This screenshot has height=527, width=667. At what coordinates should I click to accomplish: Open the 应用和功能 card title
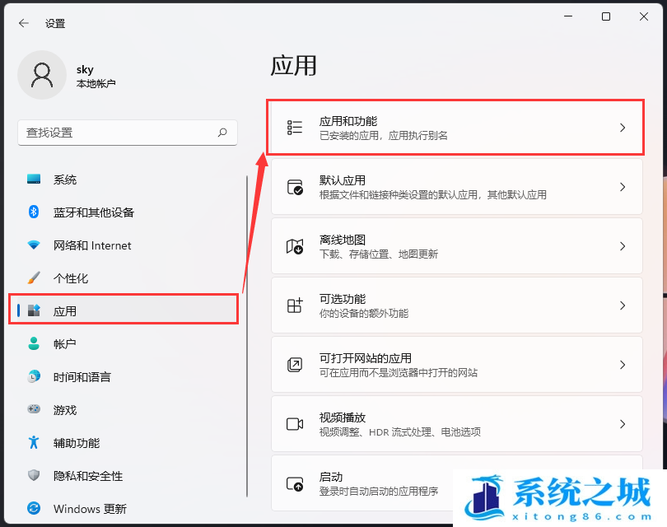point(348,121)
